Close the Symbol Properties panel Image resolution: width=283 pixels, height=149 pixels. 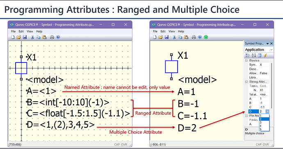[272, 44]
